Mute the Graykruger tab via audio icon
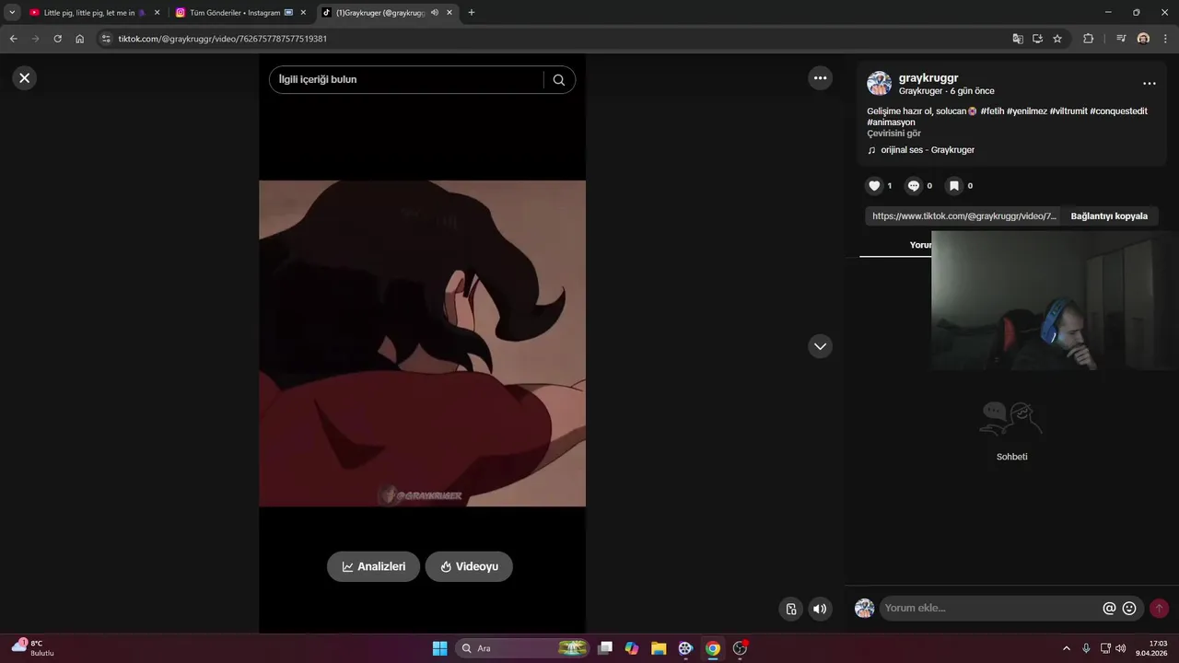1179x663 pixels. click(x=434, y=13)
